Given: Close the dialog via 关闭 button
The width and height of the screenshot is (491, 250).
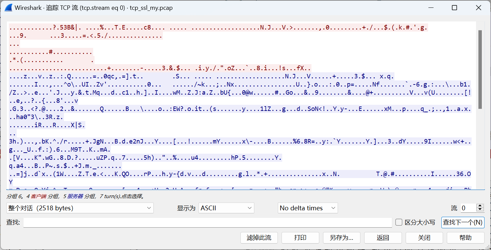Looking at the screenshot, I should point(424,238).
